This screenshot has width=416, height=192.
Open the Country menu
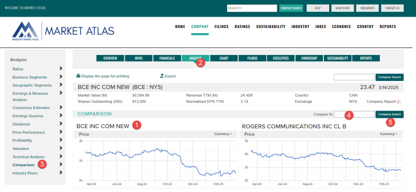click(x=365, y=26)
